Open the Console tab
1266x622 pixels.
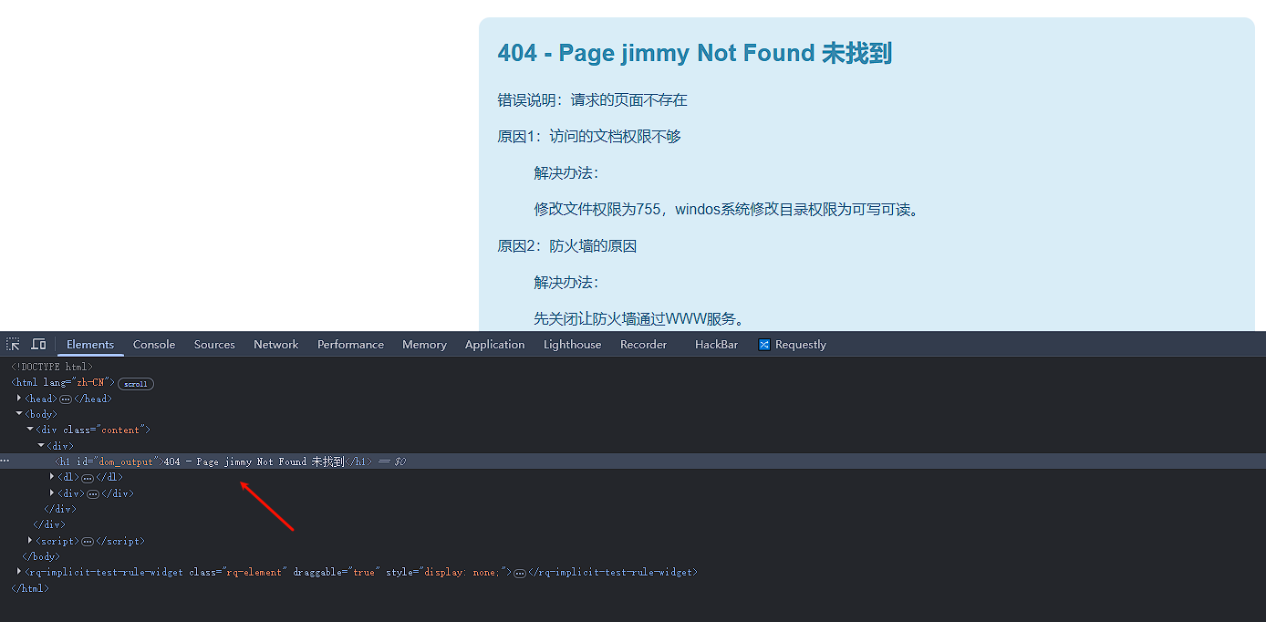pos(154,345)
